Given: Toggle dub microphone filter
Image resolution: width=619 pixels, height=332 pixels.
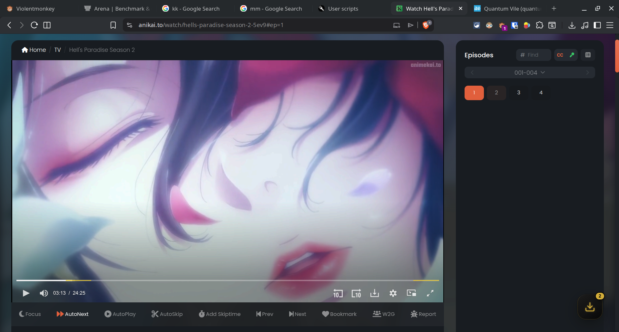Looking at the screenshot, I should [x=572, y=55].
